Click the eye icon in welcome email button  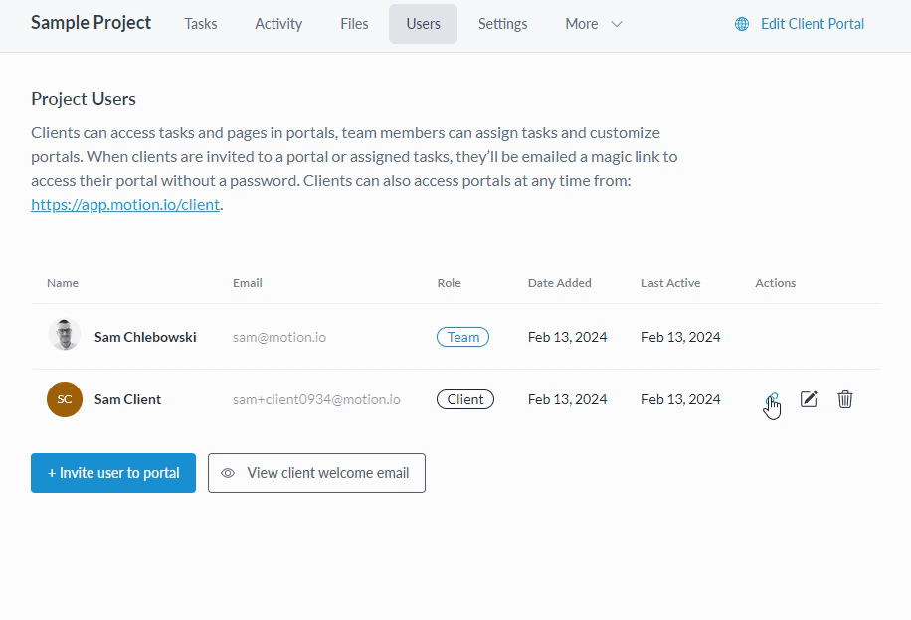click(228, 473)
